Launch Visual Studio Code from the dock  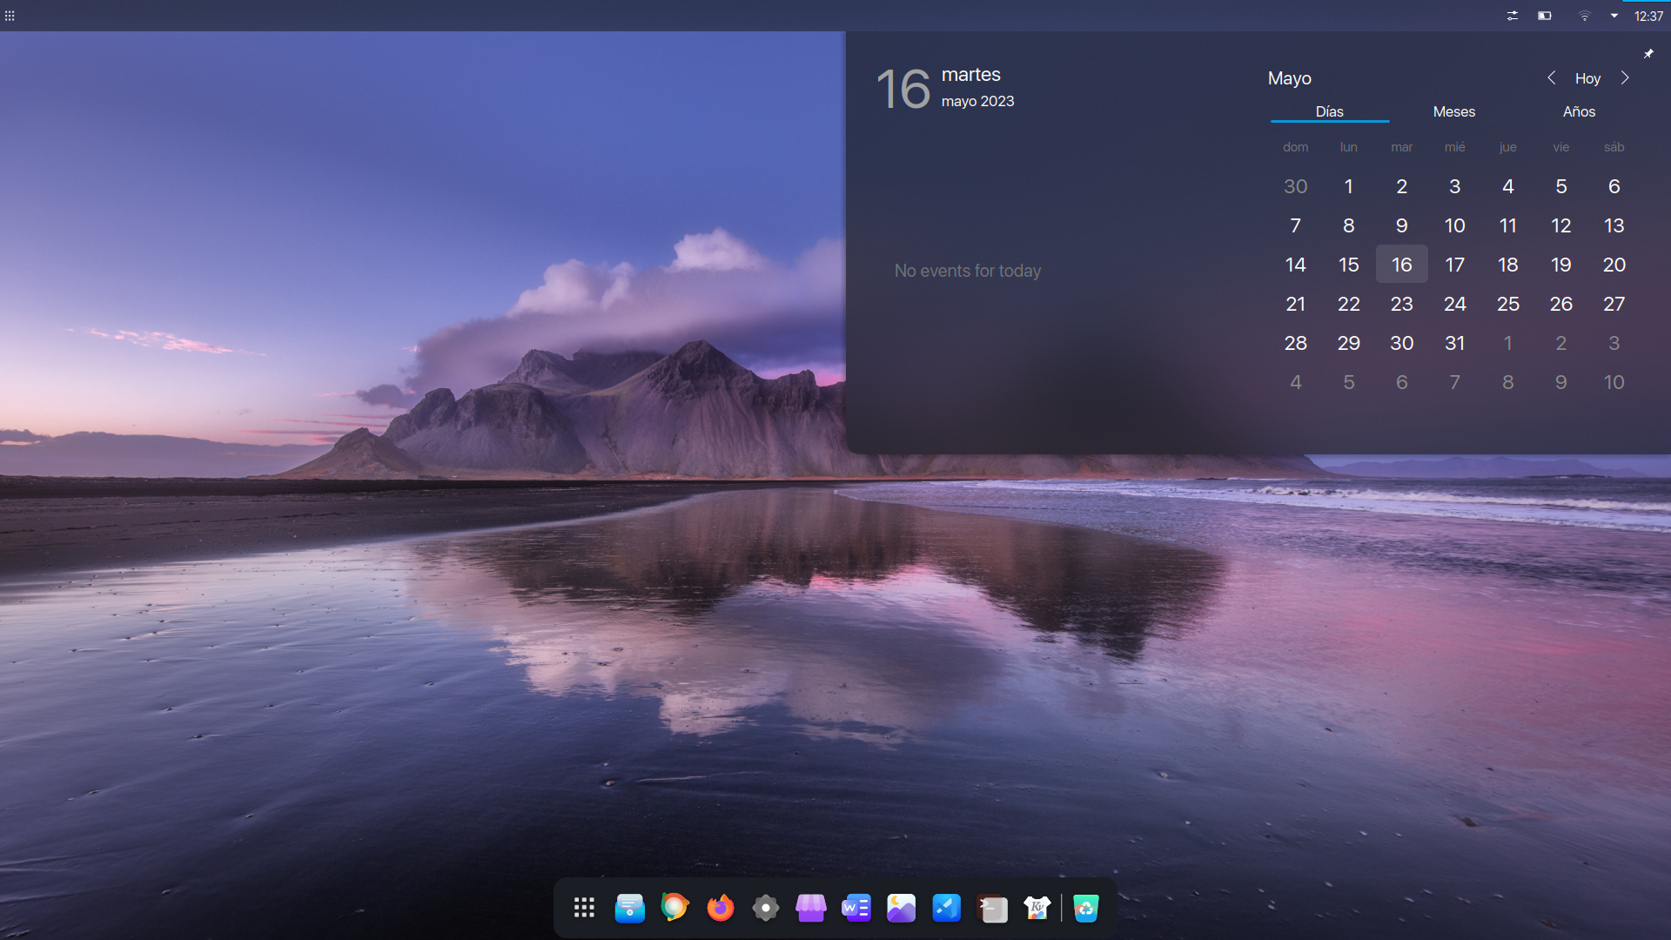946,909
